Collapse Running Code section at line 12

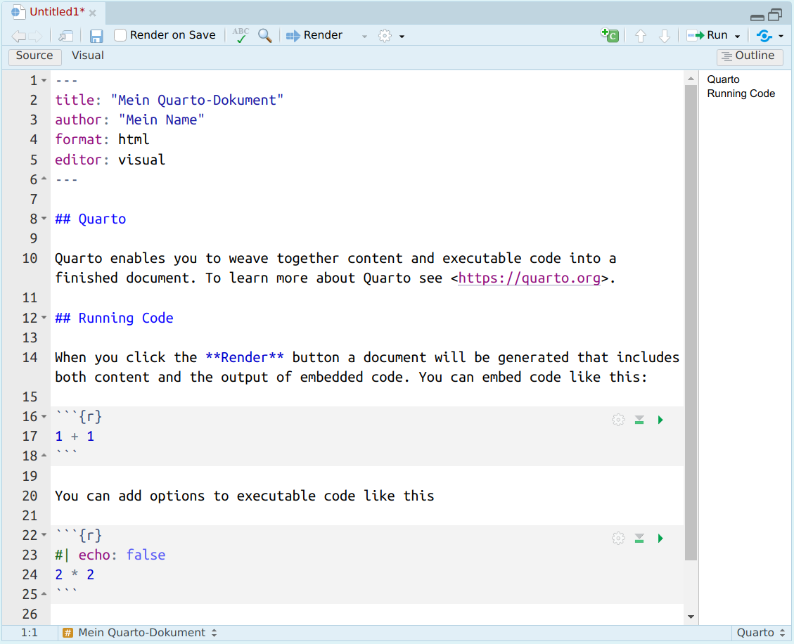(x=44, y=318)
